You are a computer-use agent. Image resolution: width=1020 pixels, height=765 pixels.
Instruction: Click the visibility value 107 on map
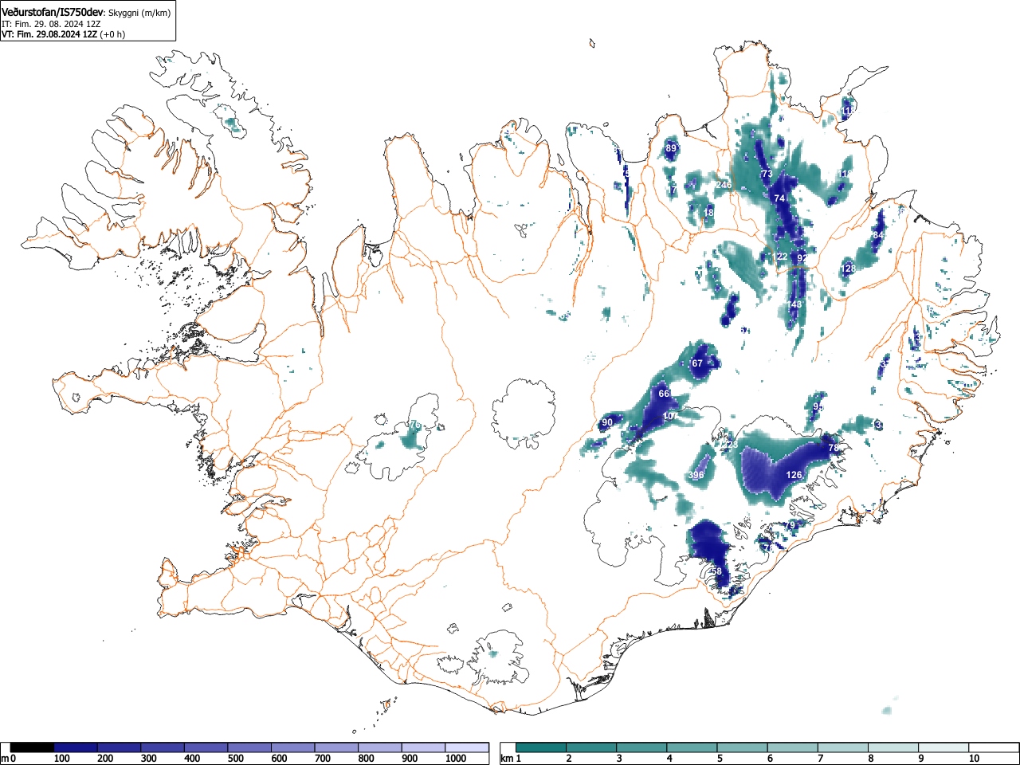click(670, 416)
